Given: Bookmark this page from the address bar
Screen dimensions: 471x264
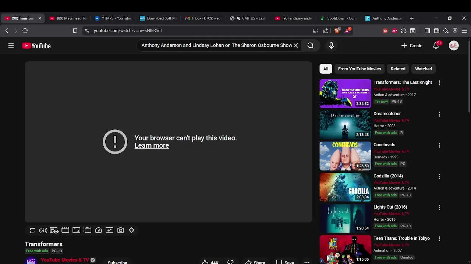Looking at the screenshot, I should [75, 31].
